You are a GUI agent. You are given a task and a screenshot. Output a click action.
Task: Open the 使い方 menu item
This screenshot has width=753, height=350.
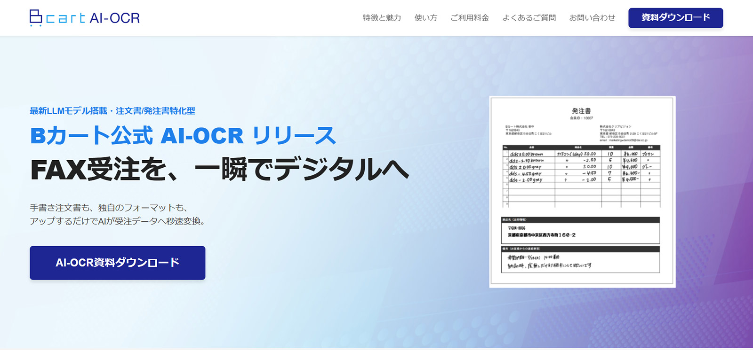pos(426,18)
